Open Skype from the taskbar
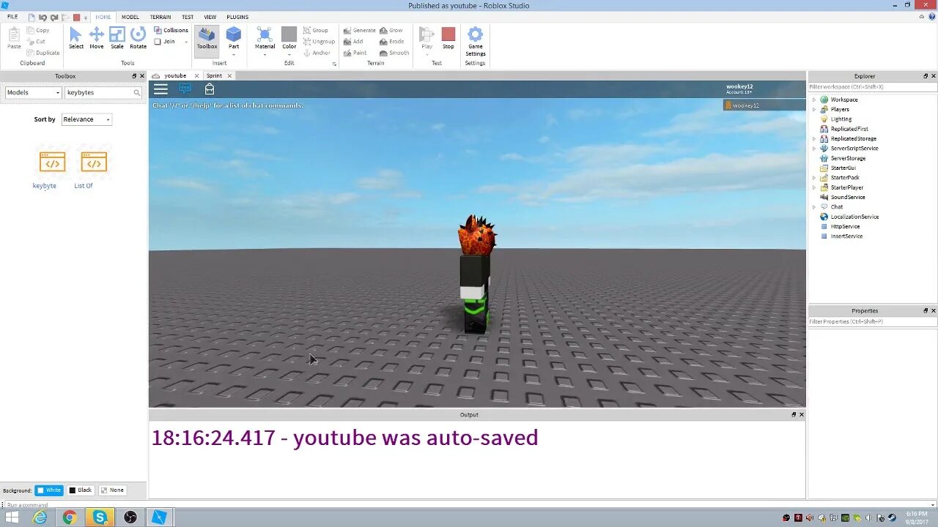This screenshot has height=527, width=938. click(100, 517)
